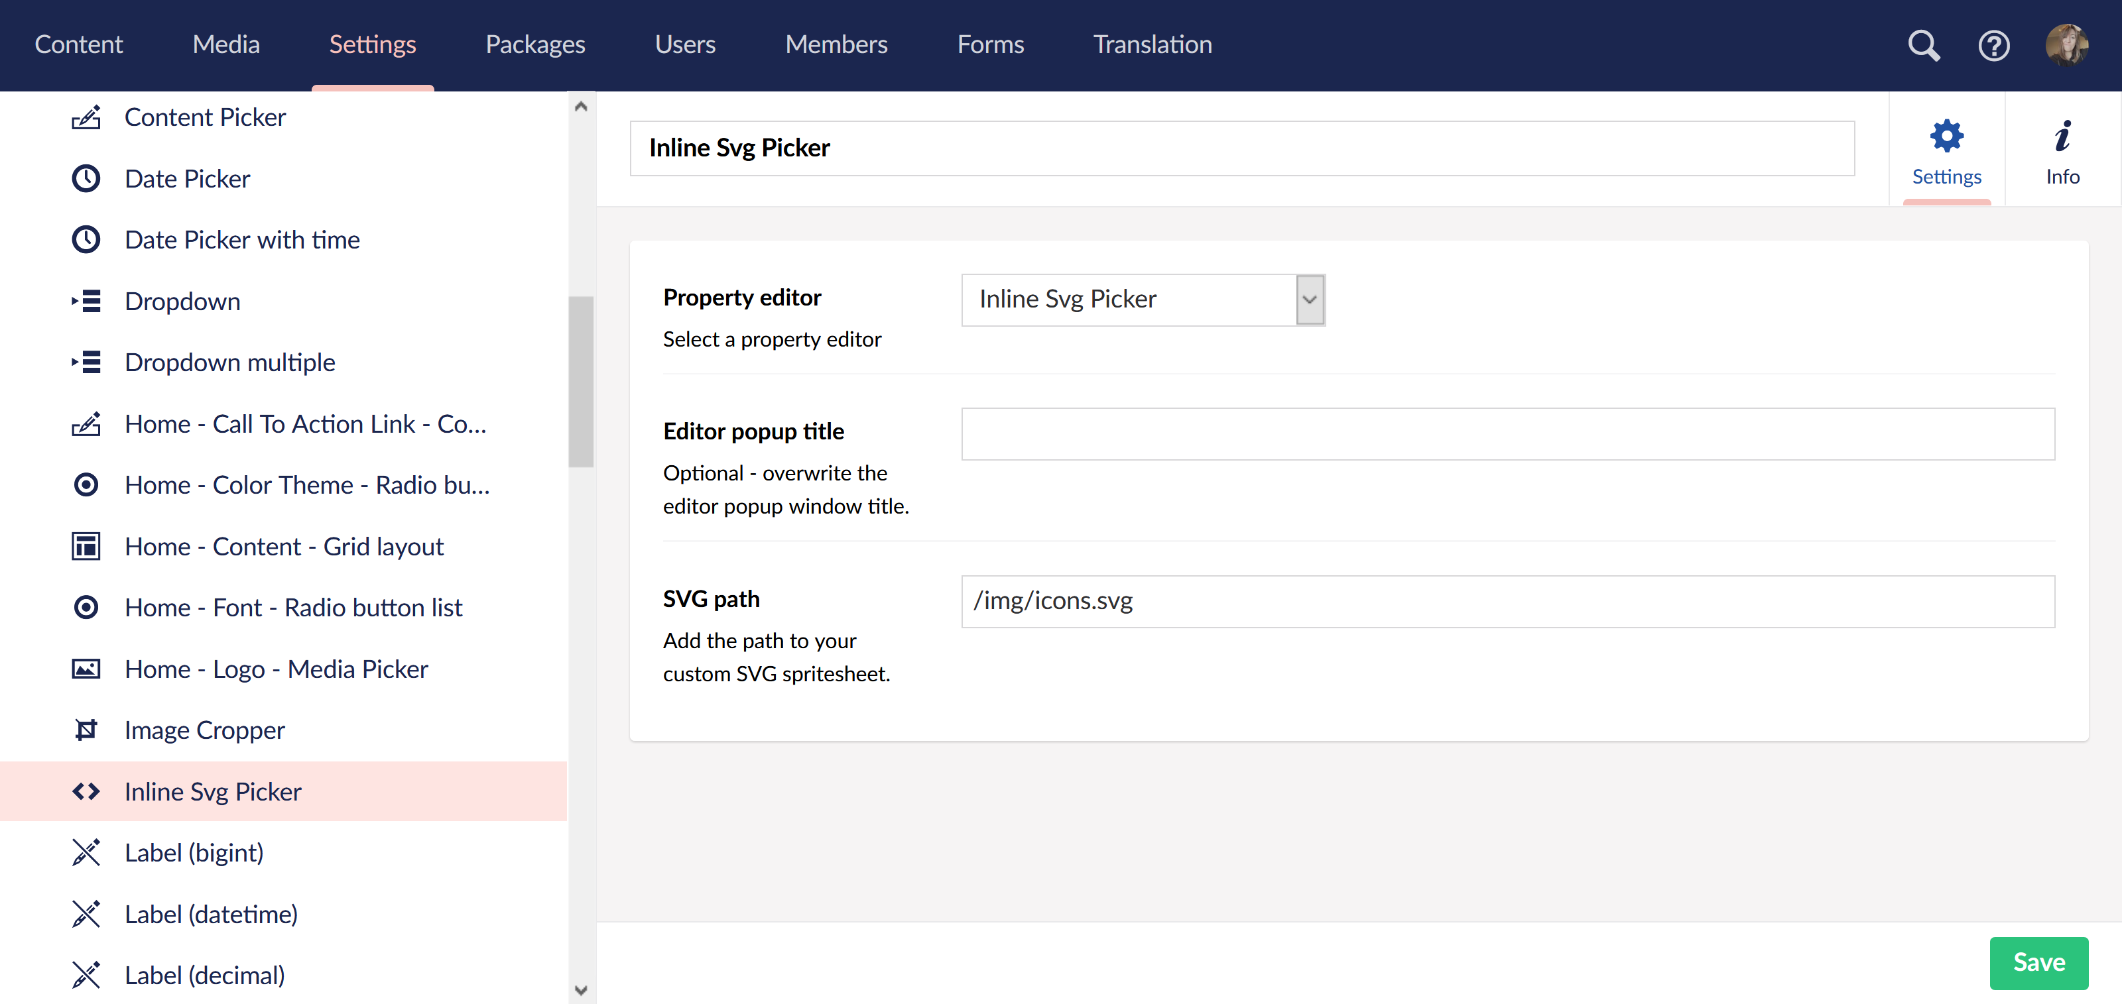Go to the Content section

point(78,44)
